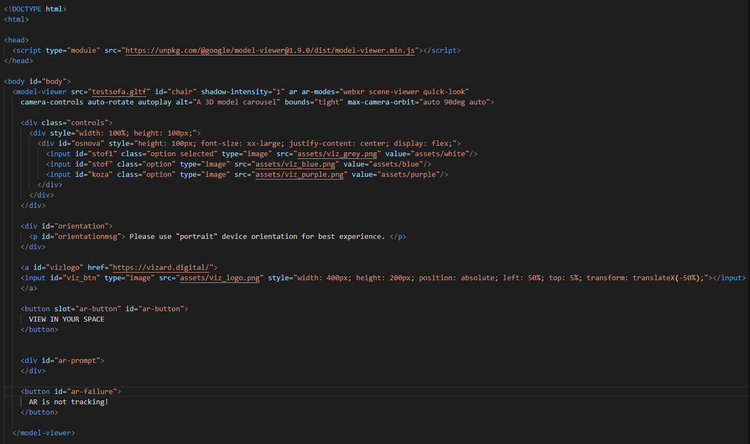Viewport: 750px width, 444px height.
Task: Click the value="assets/purple" attribute
Action: click(396, 174)
